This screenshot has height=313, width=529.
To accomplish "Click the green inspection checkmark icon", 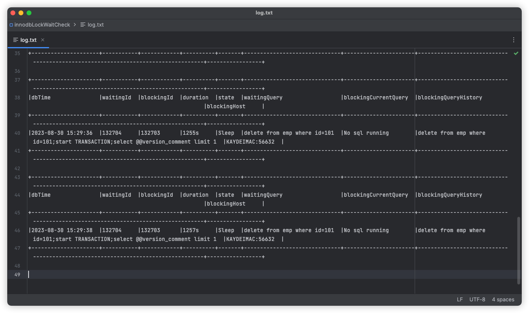I will (x=516, y=53).
